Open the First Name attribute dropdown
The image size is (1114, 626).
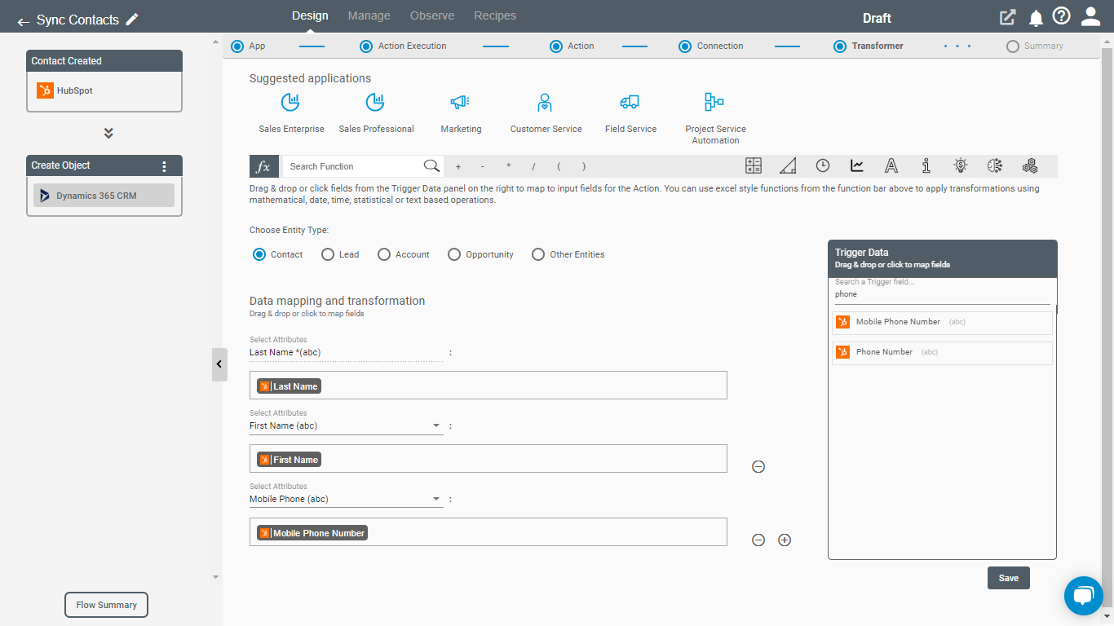click(x=347, y=425)
